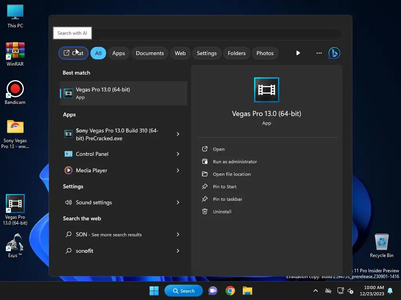
Task: Click the Windows Start button
Action: click(x=154, y=291)
